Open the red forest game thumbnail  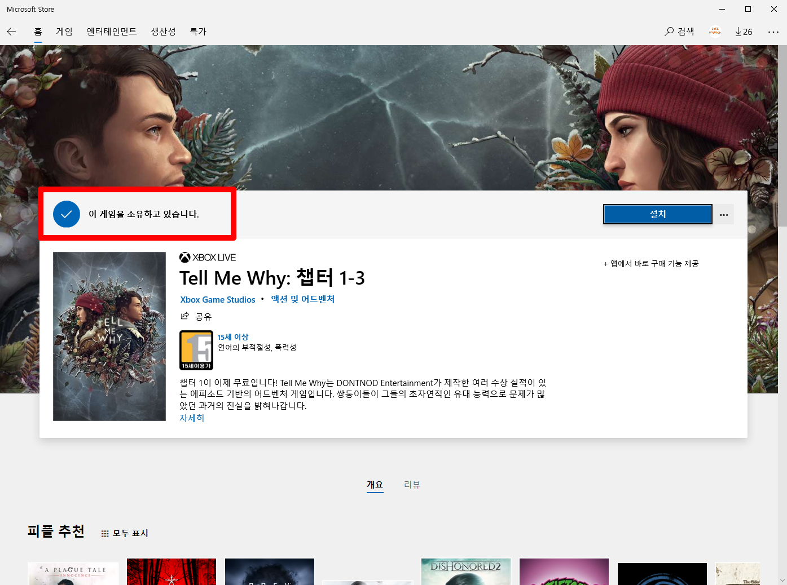[172, 571]
